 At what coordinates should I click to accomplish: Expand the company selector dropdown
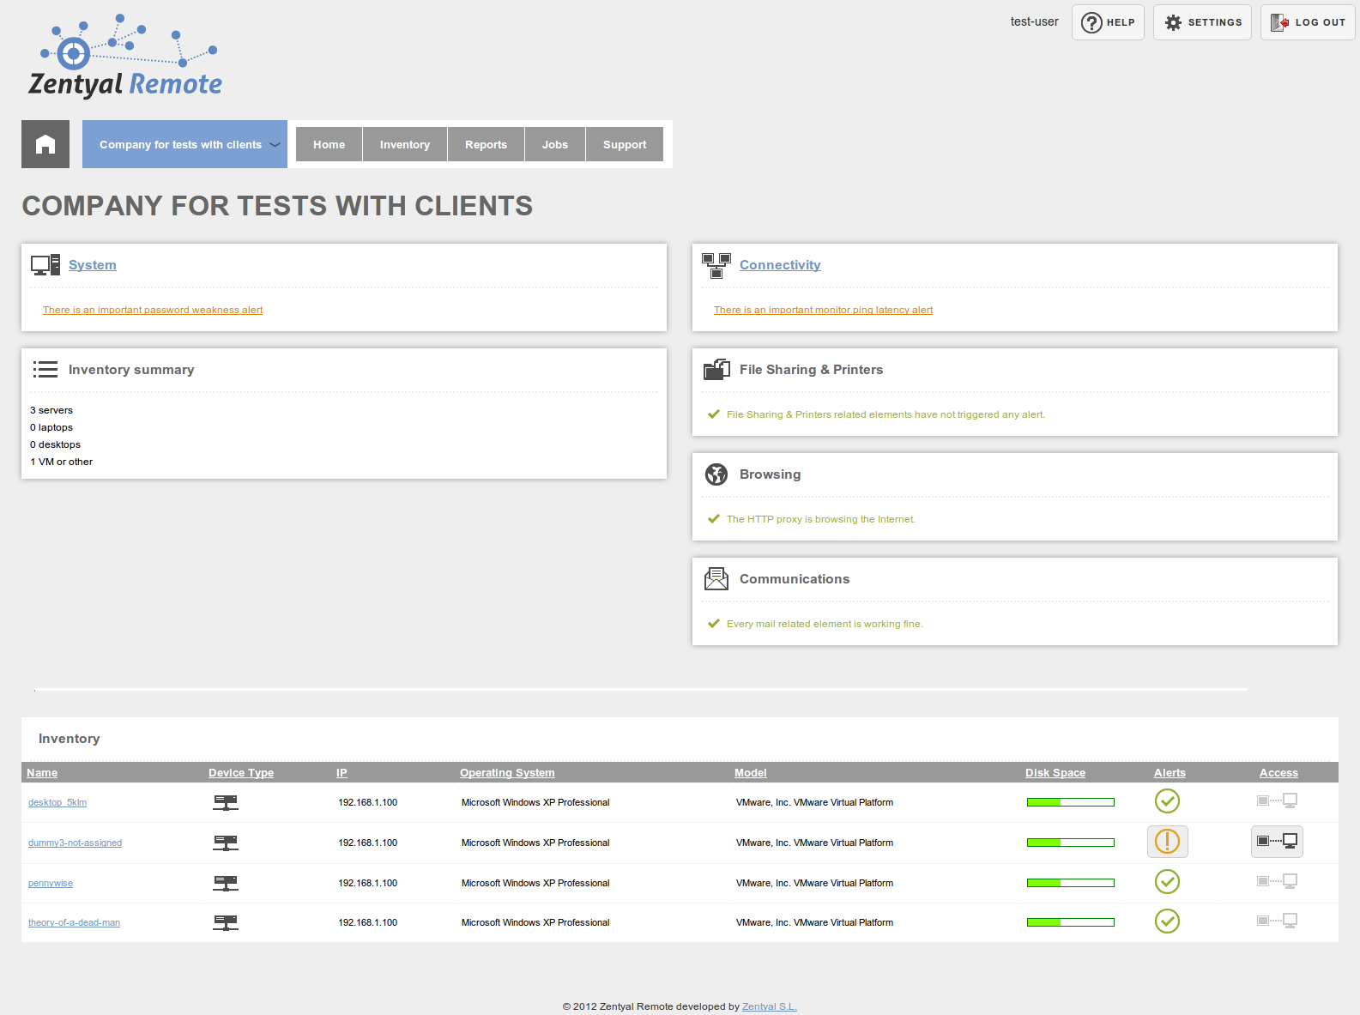[184, 144]
